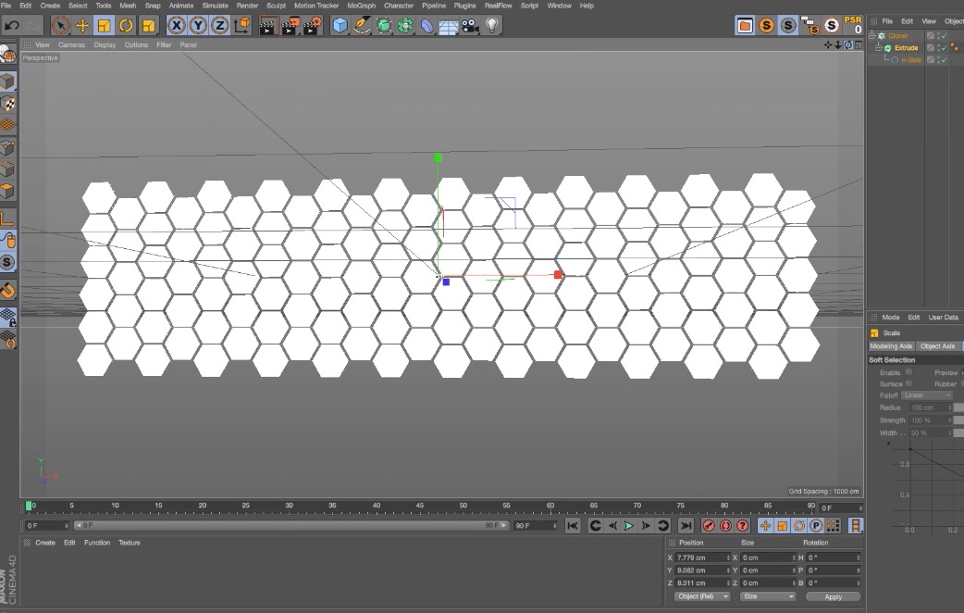Collapse the Extrude object hierarchy
The image size is (964, 613).
[878, 47]
